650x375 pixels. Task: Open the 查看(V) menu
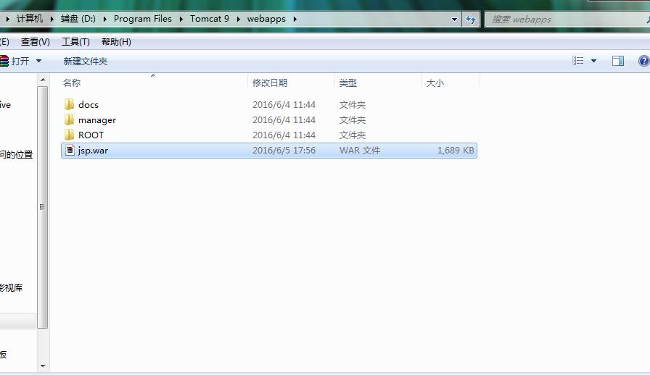point(36,42)
